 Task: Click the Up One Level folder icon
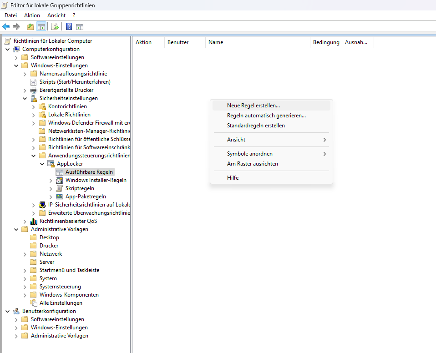(30, 27)
